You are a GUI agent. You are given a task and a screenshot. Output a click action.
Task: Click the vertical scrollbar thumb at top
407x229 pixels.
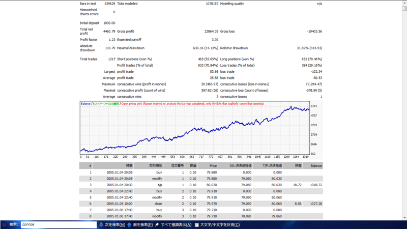coord(404,8)
